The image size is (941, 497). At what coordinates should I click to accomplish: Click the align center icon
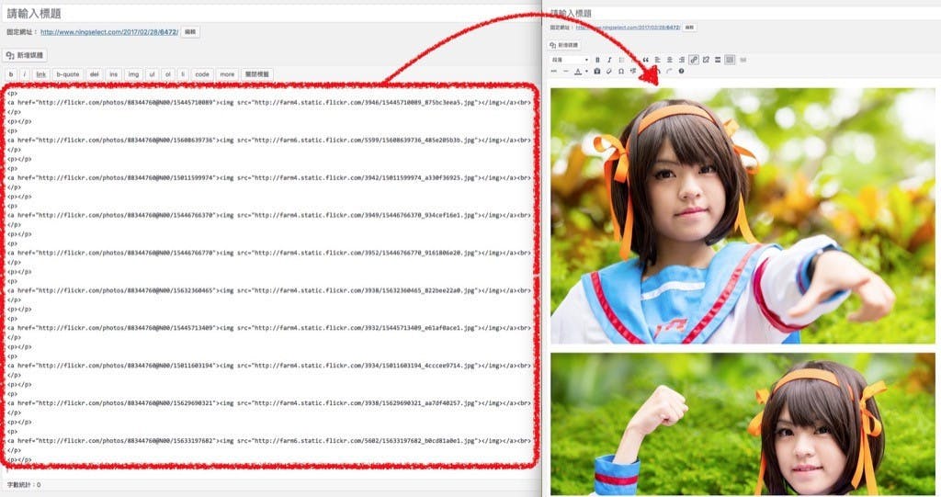click(x=669, y=60)
